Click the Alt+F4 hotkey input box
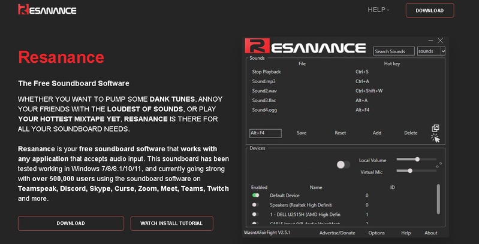 click(265, 133)
